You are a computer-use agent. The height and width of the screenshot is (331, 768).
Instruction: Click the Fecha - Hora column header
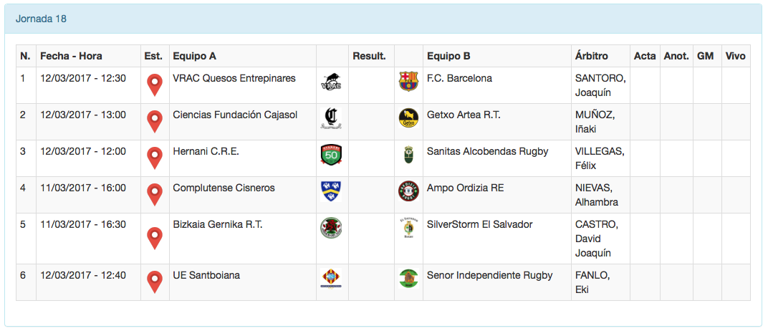coord(71,56)
